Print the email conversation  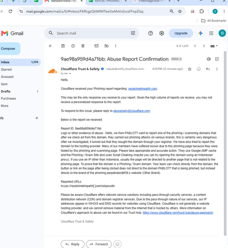click(x=209, y=59)
